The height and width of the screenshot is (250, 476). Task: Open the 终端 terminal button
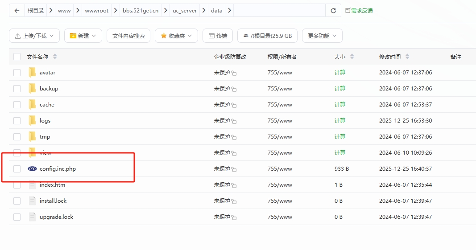point(218,36)
